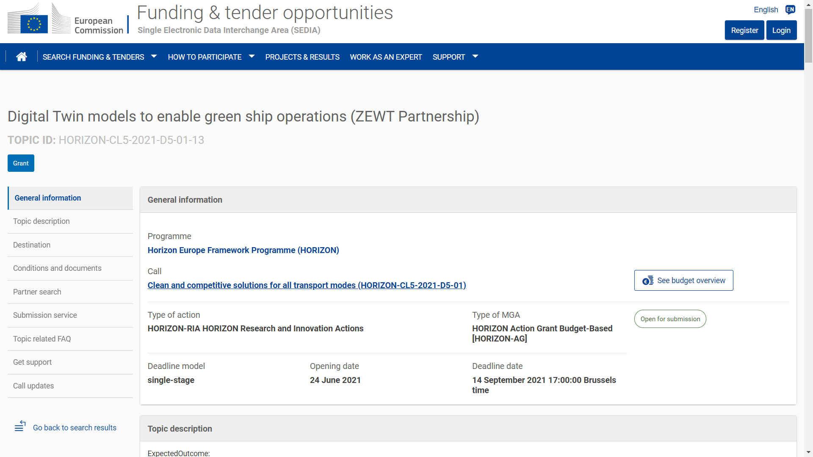The height and width of the screenshot is (457, 813).
Task: Open Horizon Europe Framework Programme link
Action: pos(243,250)
